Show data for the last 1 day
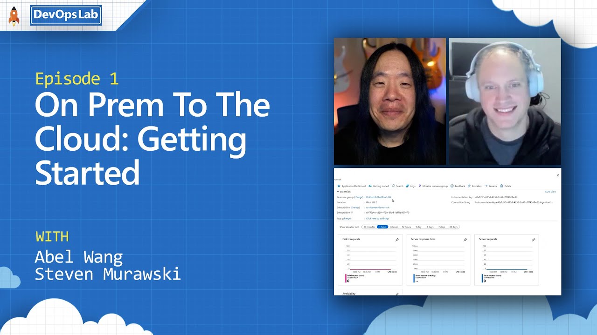 click(418, 227)
